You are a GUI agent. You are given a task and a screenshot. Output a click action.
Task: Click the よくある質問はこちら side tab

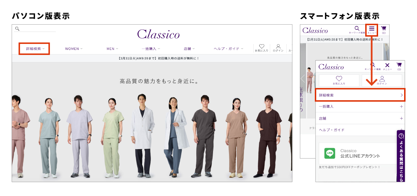click(x=401, y=156)
